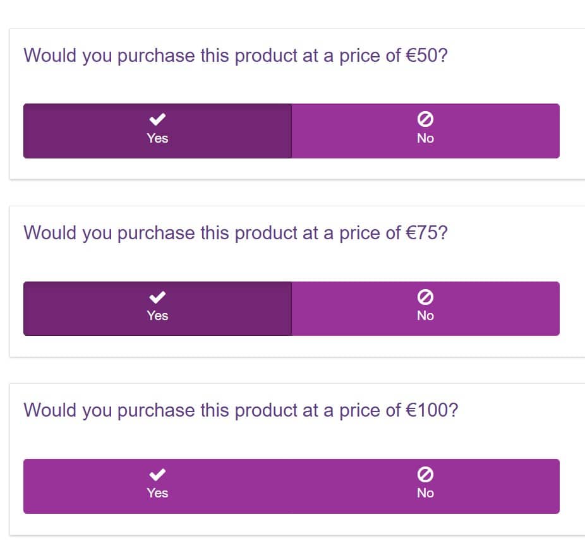Click the 'No' text label under the €75 question
Image resolution: width=585 pixels, height=558 pixels.
[425, 316]
